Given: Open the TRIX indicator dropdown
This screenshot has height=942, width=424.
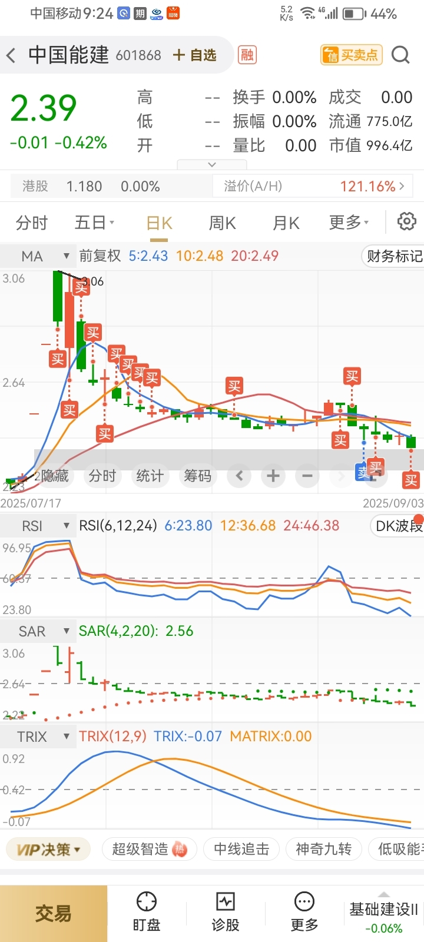Looking at the screenshot, I should click(x=38, y=737).
